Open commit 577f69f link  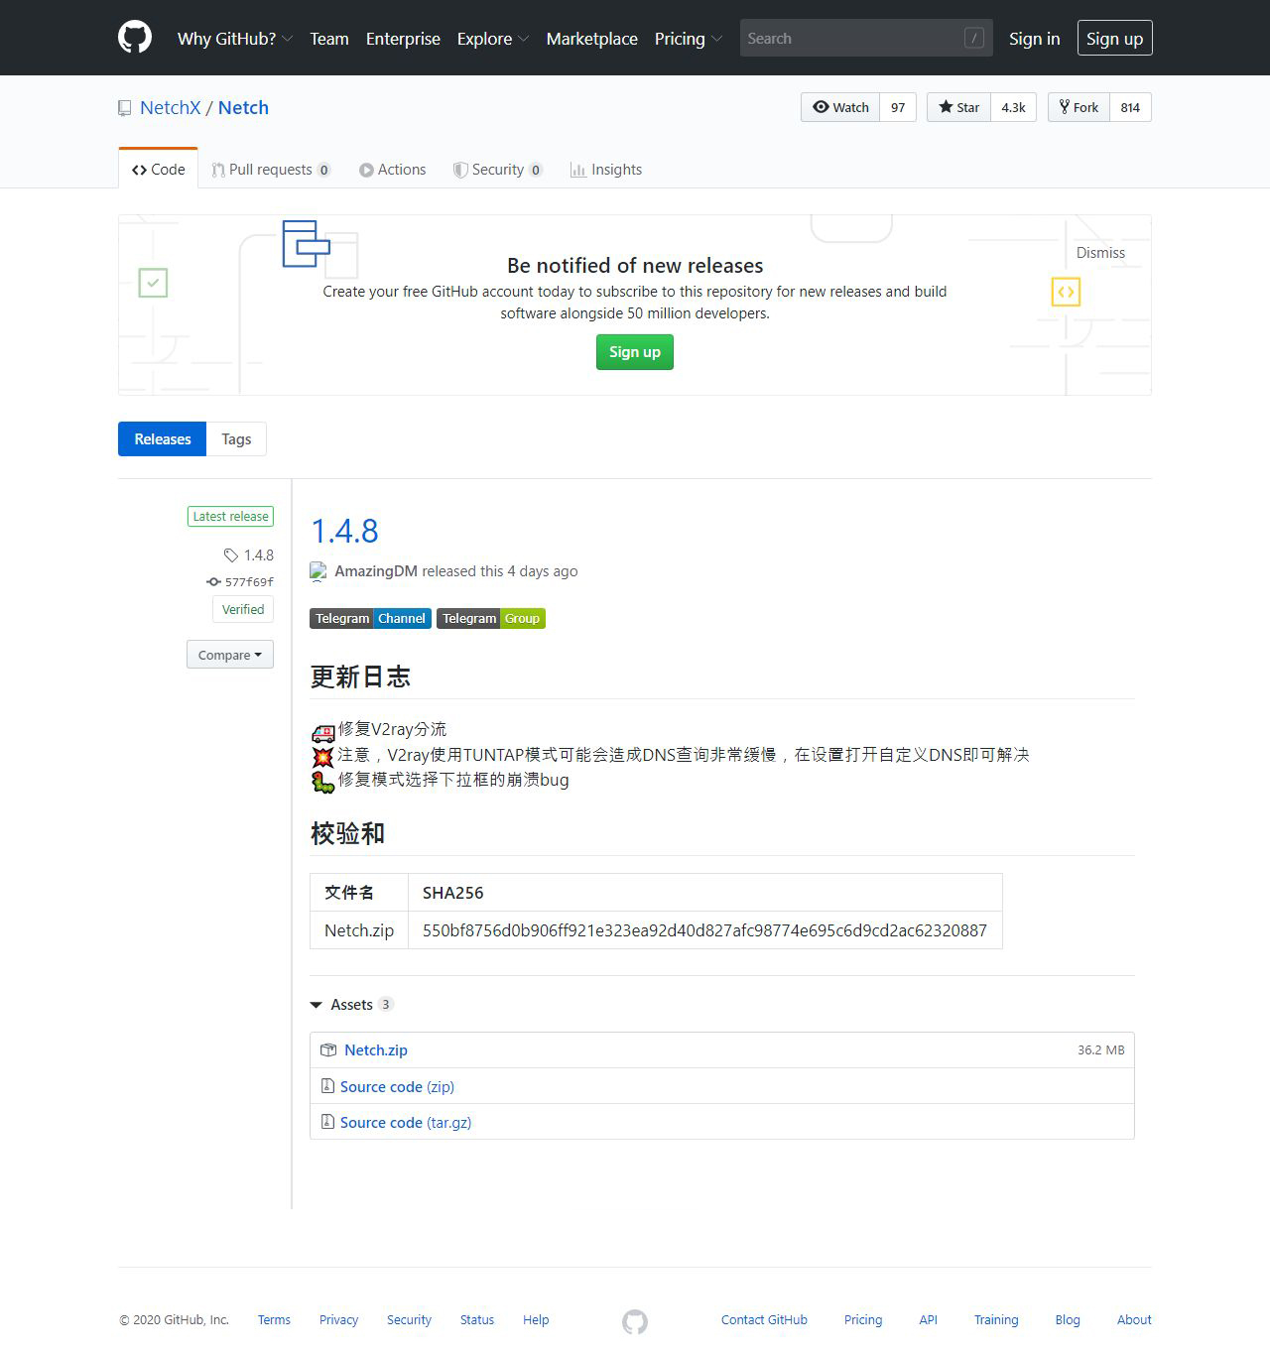coord(249,582)
